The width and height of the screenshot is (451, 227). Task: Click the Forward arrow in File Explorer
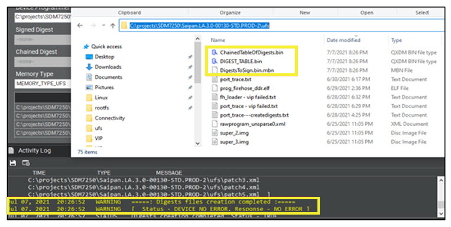coord(93,25)
